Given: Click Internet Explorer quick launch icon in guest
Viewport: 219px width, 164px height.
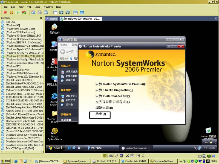Looking at the screenshot, I should [69, 148].
